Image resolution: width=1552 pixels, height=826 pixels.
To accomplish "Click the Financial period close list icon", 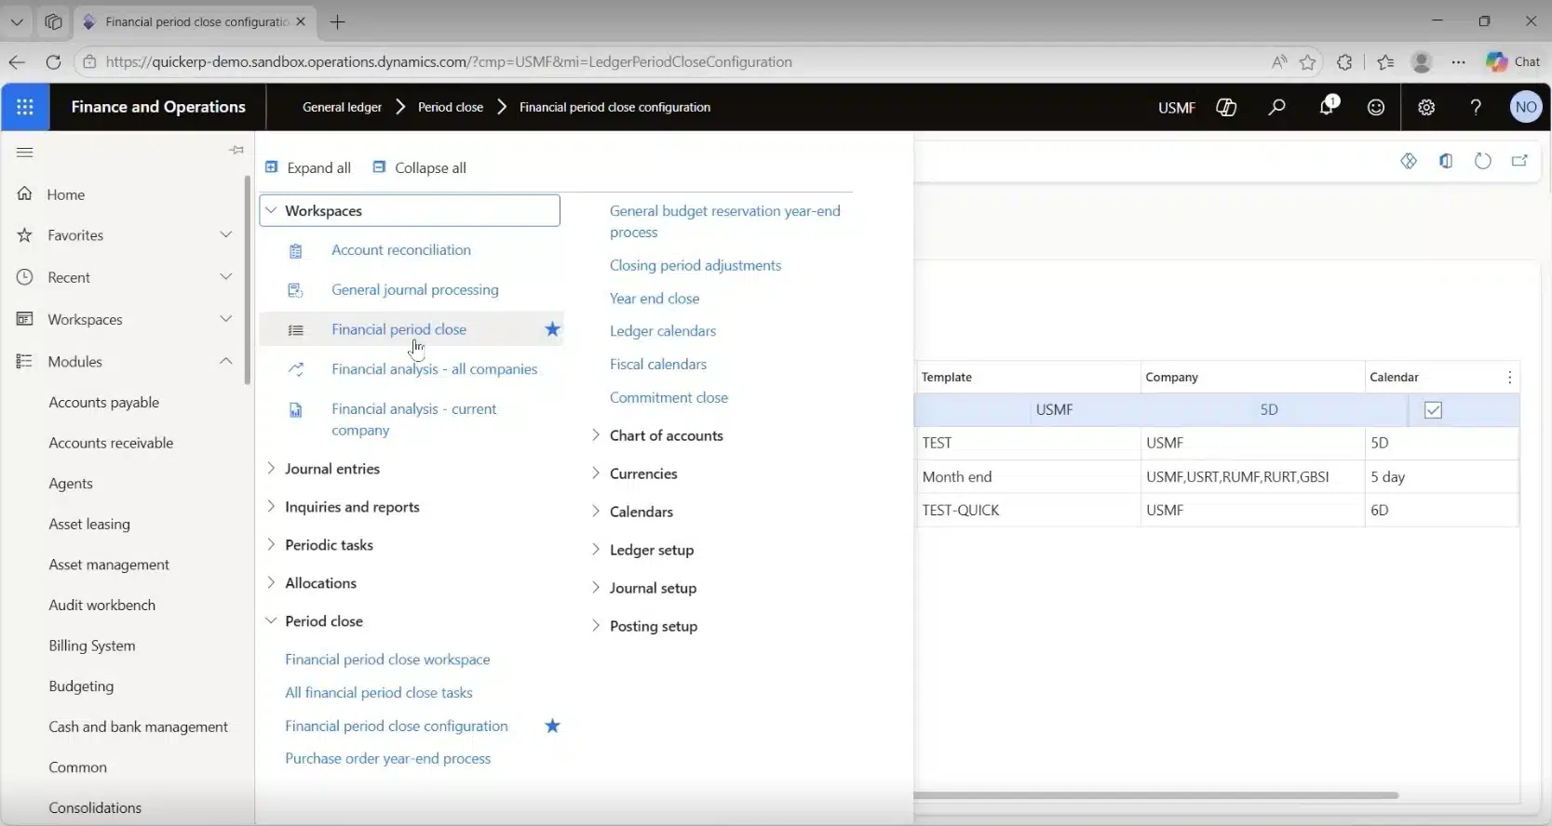I will point(296,330).
